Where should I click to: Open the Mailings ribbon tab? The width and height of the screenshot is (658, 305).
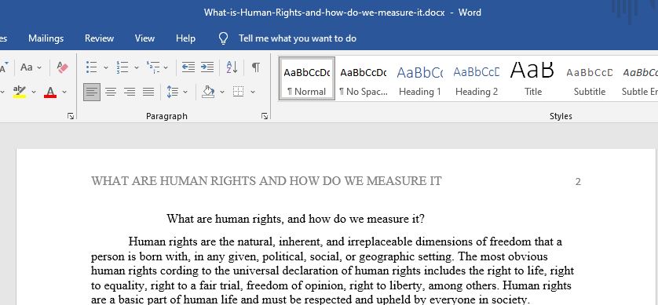tap(46, 38)
